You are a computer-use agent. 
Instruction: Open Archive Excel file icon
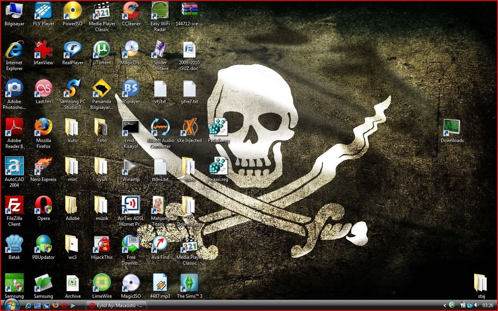(73, 286)
